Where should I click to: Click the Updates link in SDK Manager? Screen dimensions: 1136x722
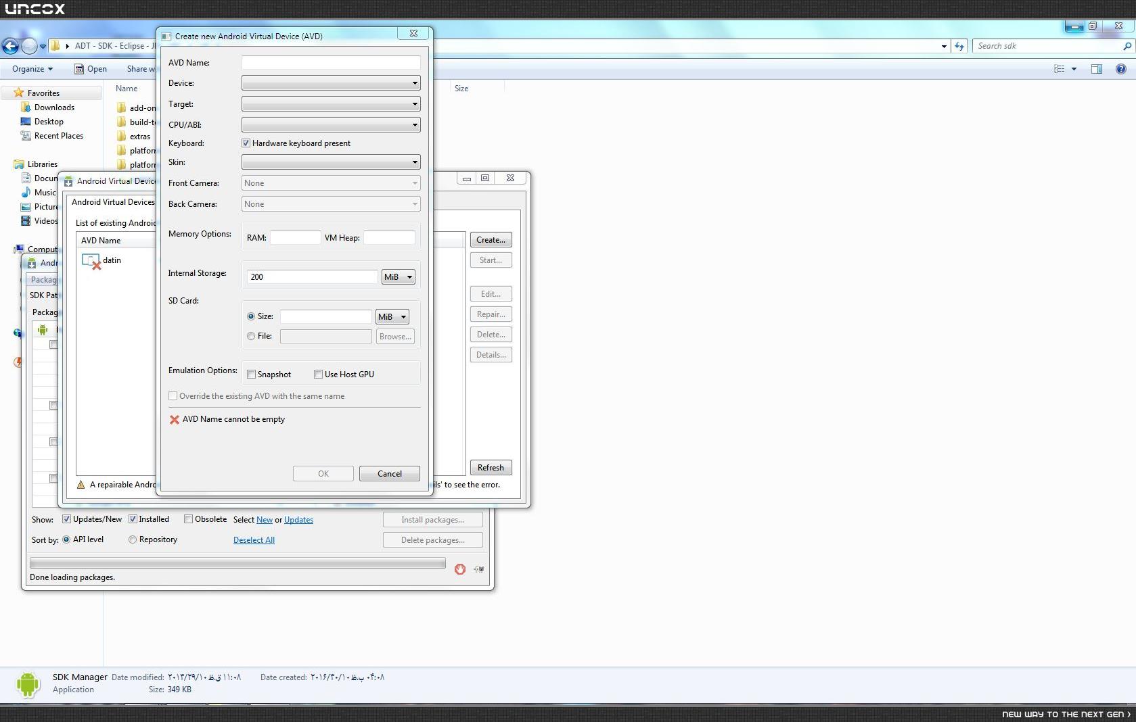pyautogui.click(x=298, y=520)
